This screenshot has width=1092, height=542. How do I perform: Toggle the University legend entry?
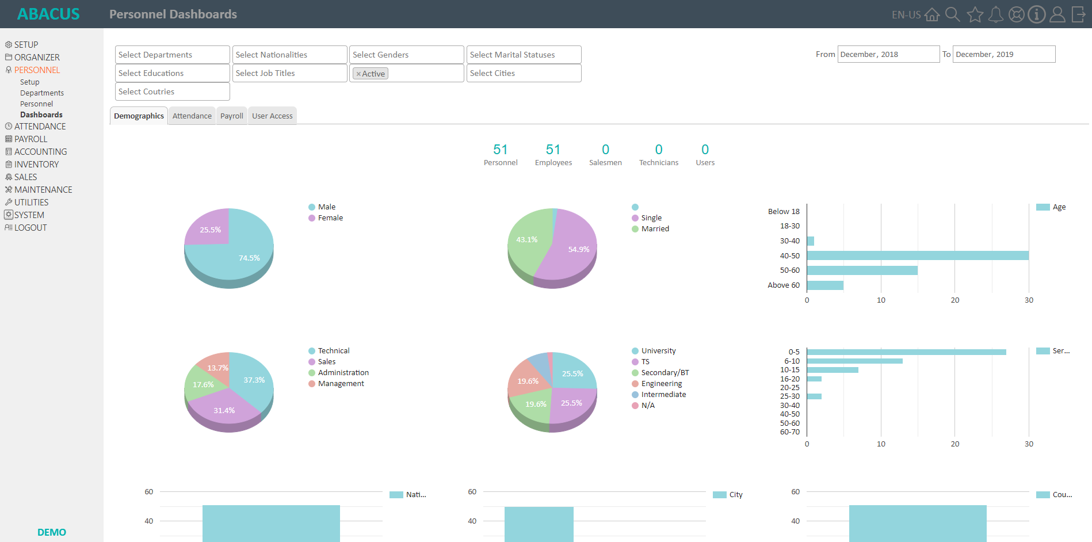[654, 350]
